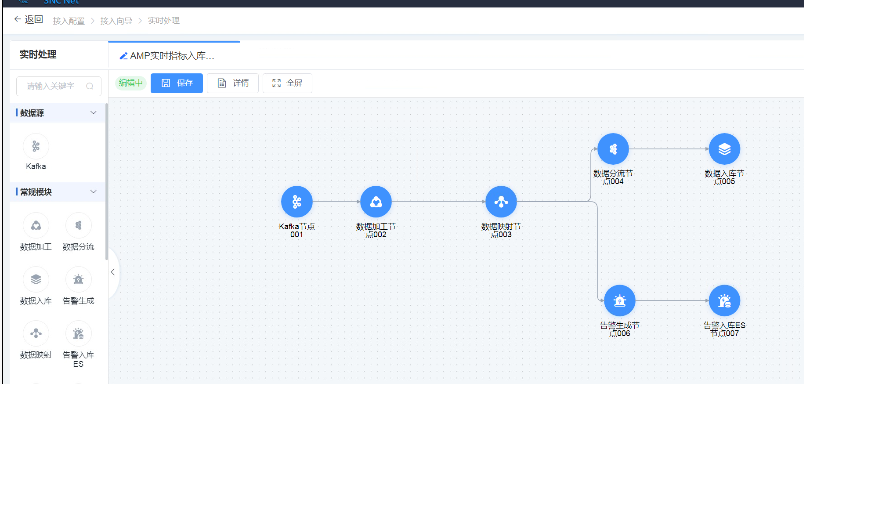Save the flow with 保存 button
The height and width of the screenshot is (517, 875).
177,83
